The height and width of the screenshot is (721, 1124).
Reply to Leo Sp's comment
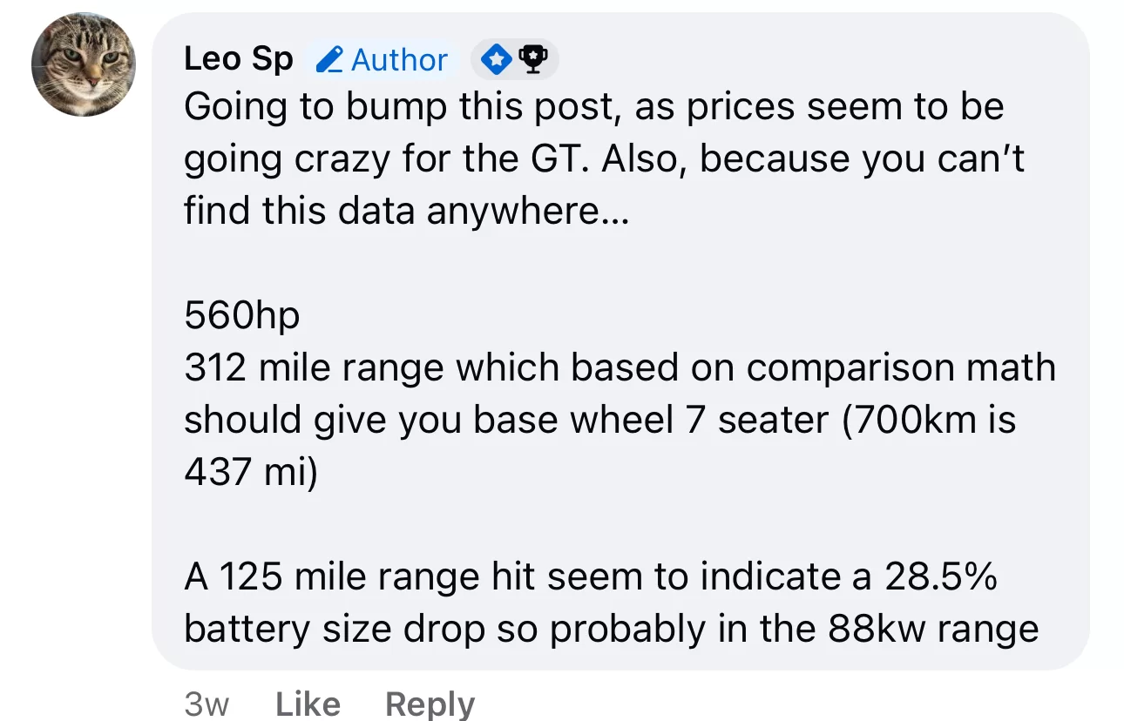430,704
